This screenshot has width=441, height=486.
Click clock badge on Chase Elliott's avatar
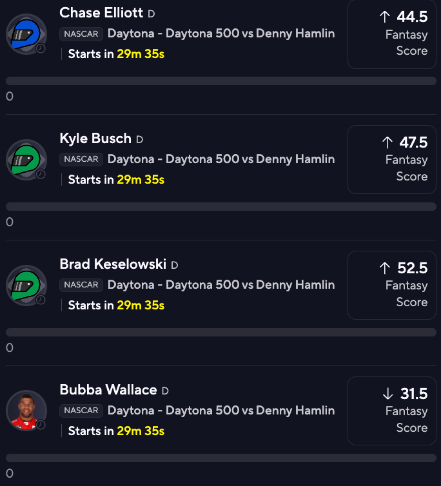41,48
